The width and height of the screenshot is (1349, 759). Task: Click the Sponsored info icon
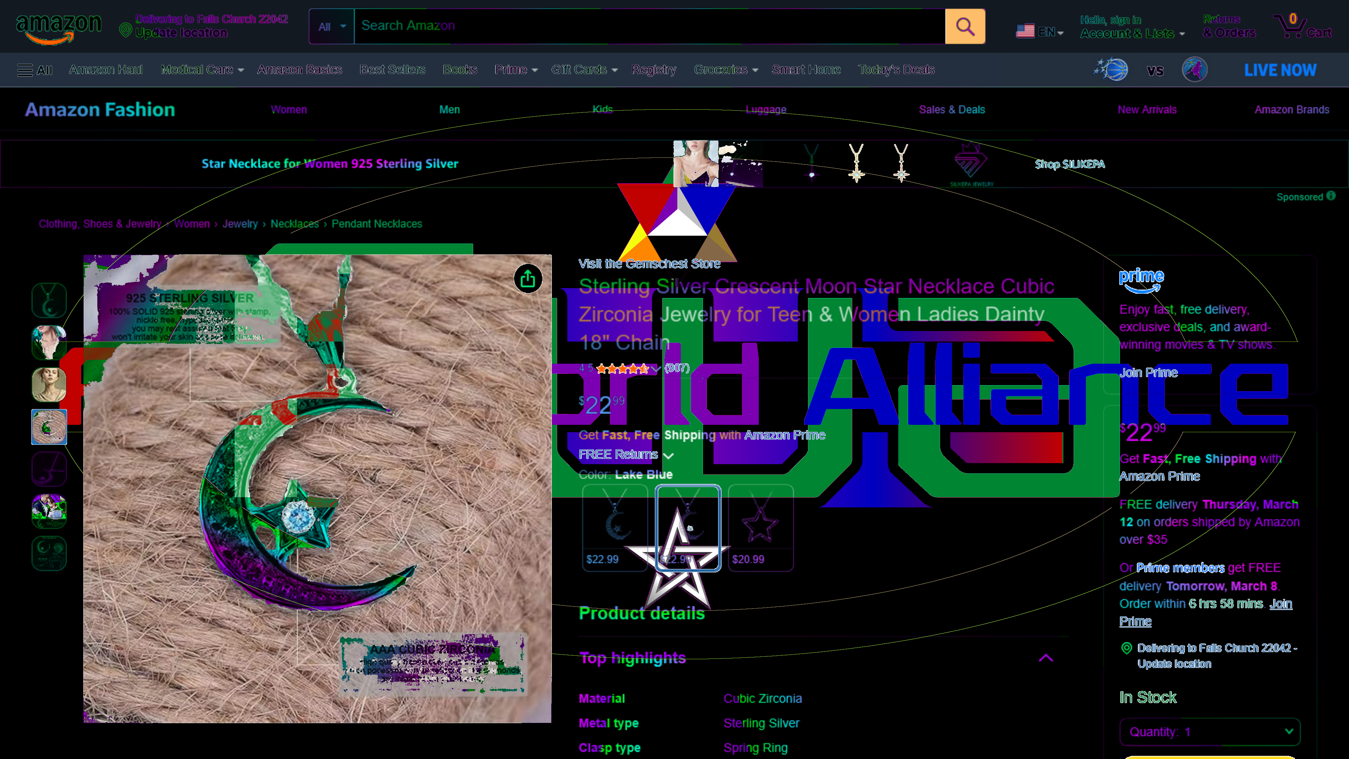(x=1331, y=196)
